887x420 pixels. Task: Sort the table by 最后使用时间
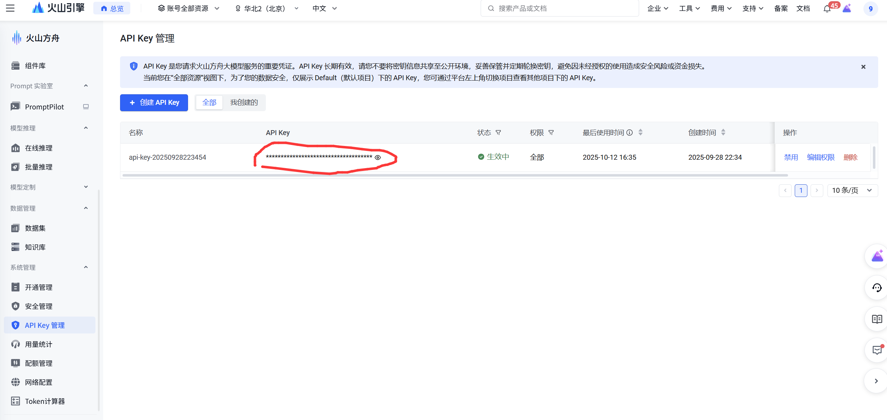(641, 133)
